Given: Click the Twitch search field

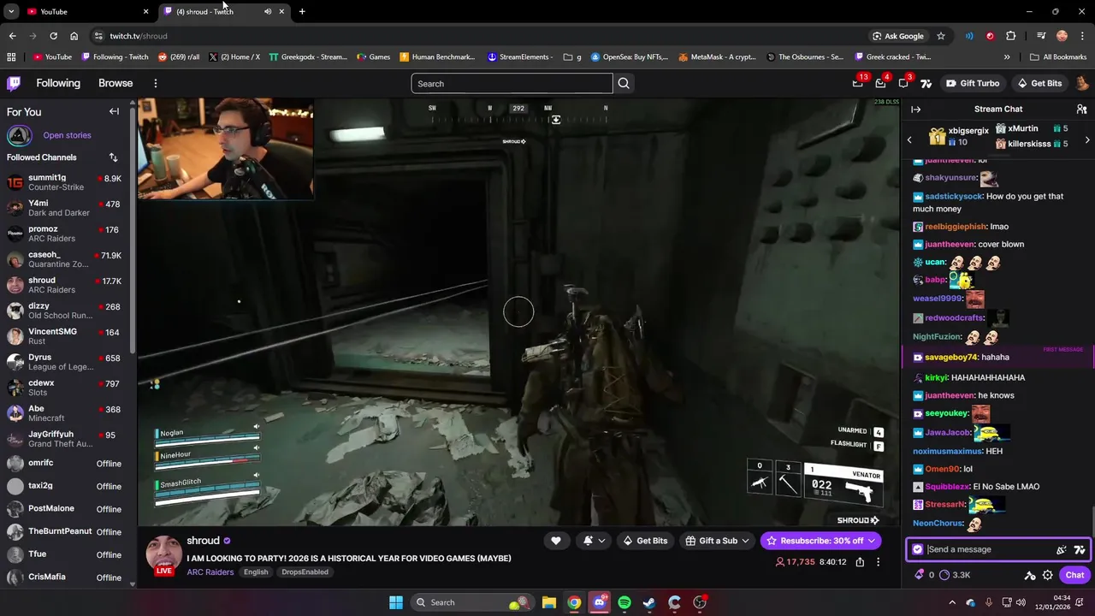Looking at the screenshot, I should (512, 83).
